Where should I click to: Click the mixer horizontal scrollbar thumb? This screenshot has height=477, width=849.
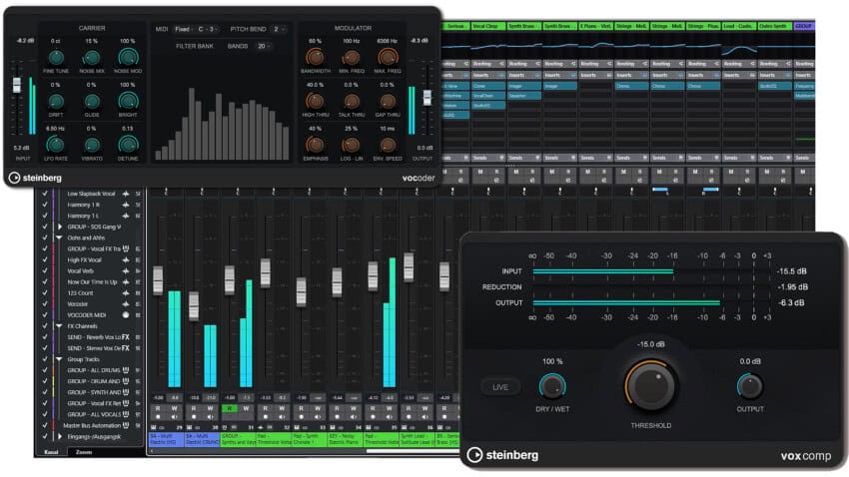tap(412, 451)
